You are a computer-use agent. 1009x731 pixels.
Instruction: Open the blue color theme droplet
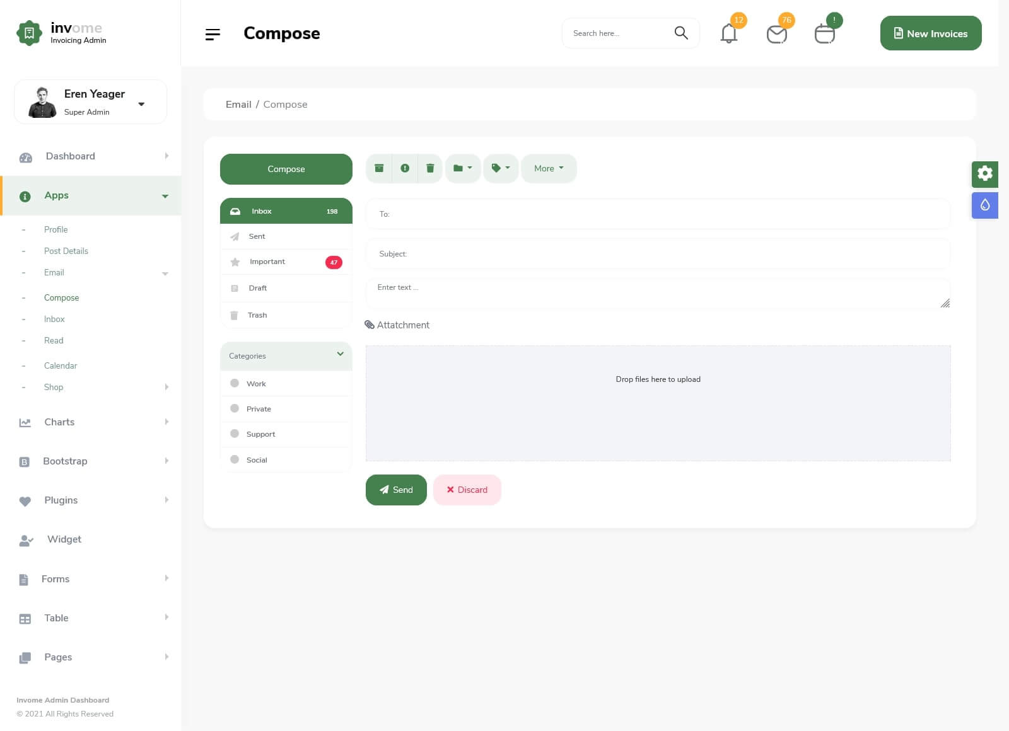(984, 205)
